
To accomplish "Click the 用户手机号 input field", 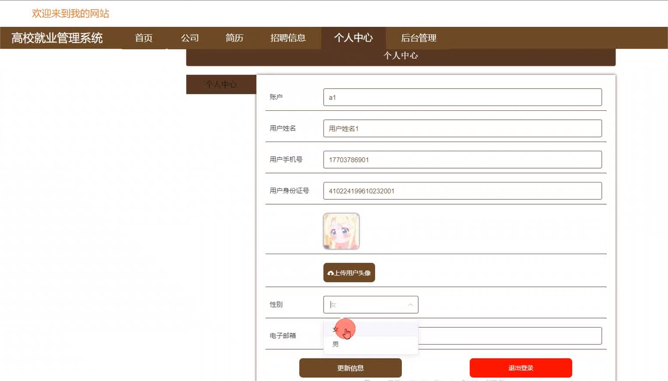I will pos(462,160).
